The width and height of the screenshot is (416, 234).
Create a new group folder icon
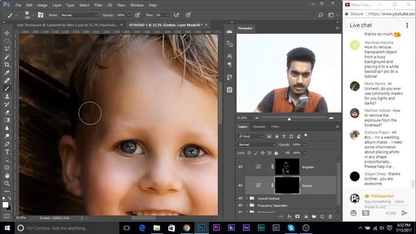tap(314, 216)
